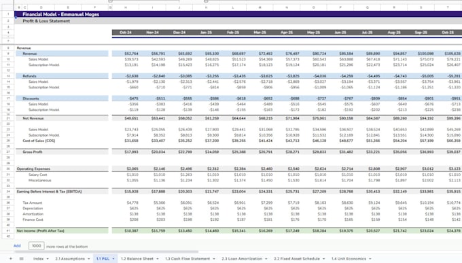Click the 'Miscellaneous' row label
Viewport: 462px width, 263px height.
(40, 180)
